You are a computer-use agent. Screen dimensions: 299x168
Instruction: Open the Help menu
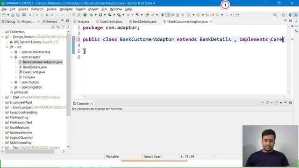point(128,9)
